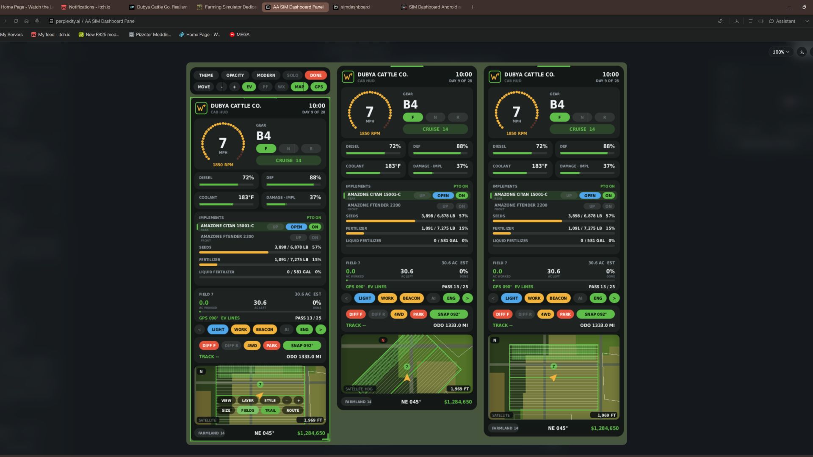Click the SEEDS level bar in left panel

pos(260,252)
